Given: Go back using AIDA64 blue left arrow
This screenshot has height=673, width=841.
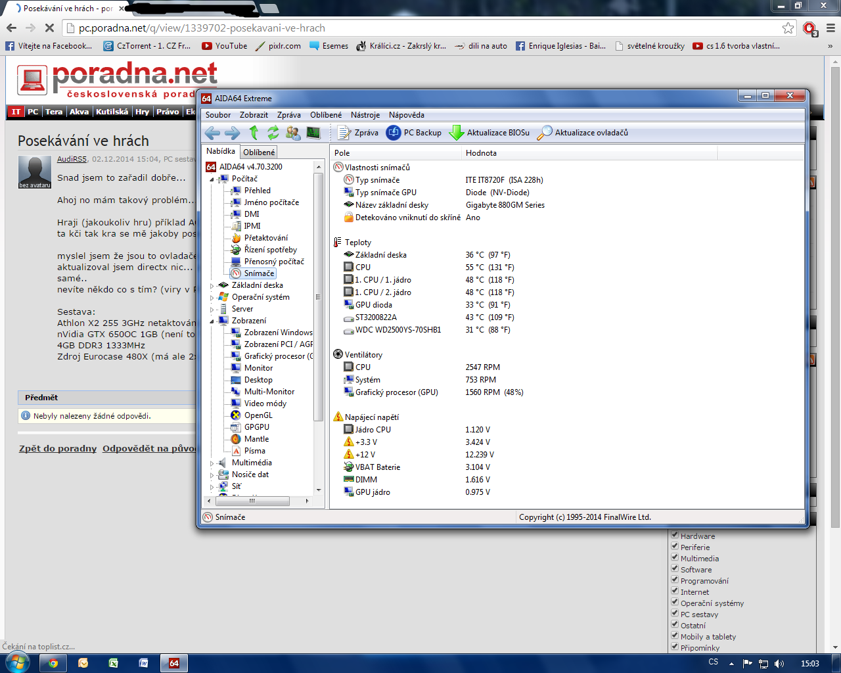Looking at the screenshot, I should pyautogui.click(x=212, y=133).
